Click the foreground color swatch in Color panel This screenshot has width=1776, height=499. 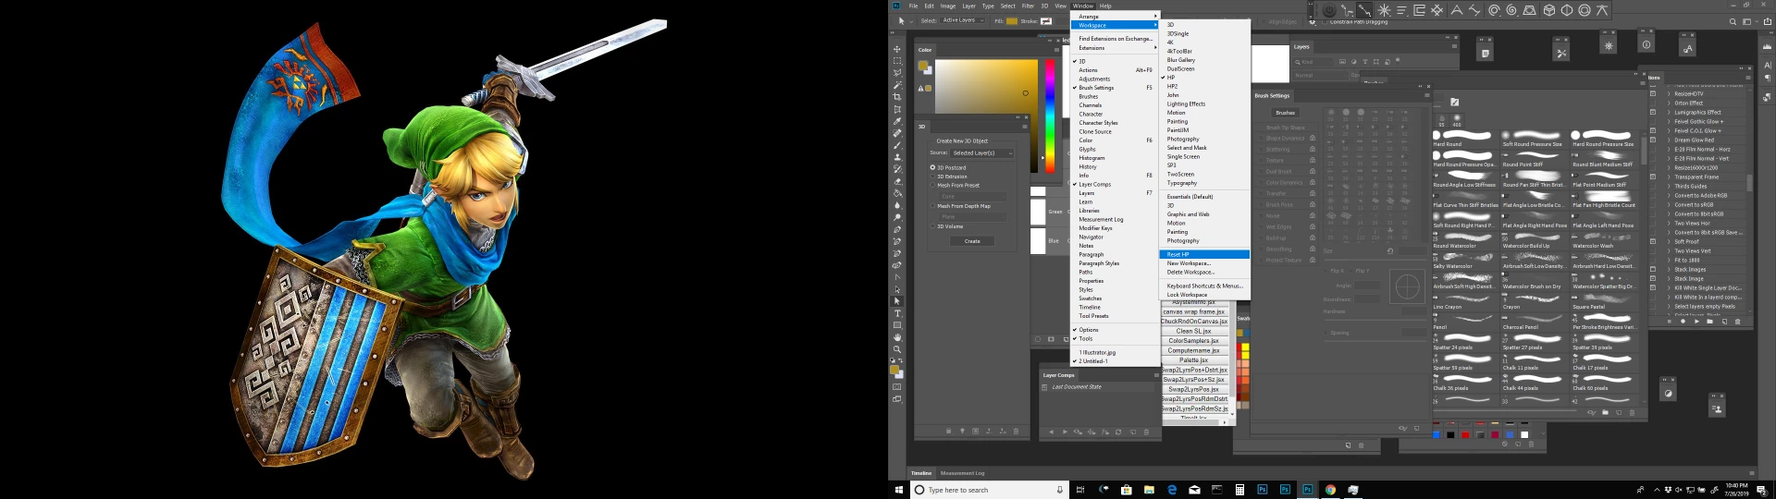click(x=924, y=67)
